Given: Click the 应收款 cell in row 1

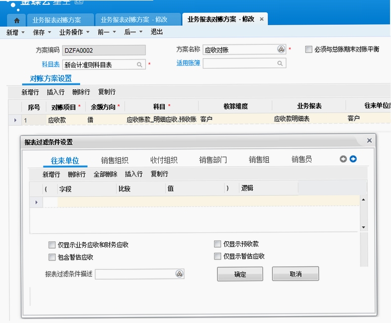Looking at the screenshot, I should (x=66, y=120).
